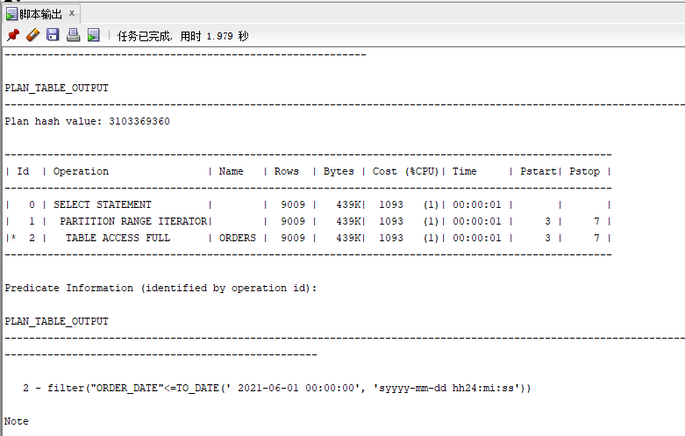Click the Pstart column header
Image resolution: width=685 pixels, height=436 pixels.
point(539,171)
